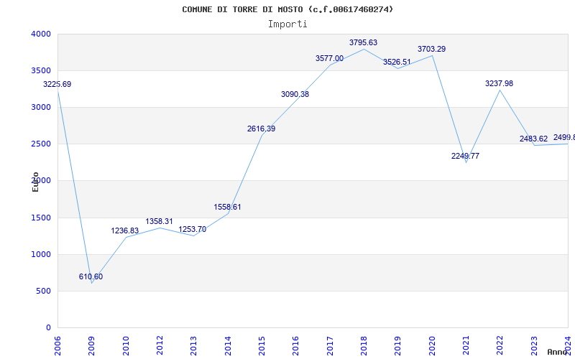This screenshot has width=575, height=359.
Task: Select the 2500 y-axis tick label
Action: 41,144
